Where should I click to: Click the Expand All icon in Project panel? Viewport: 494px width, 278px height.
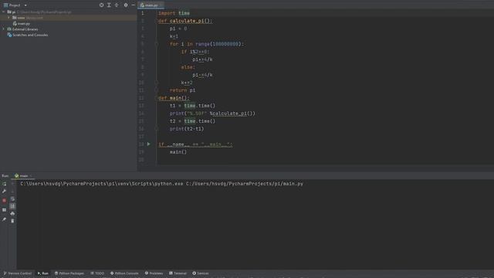pos(109,5)
